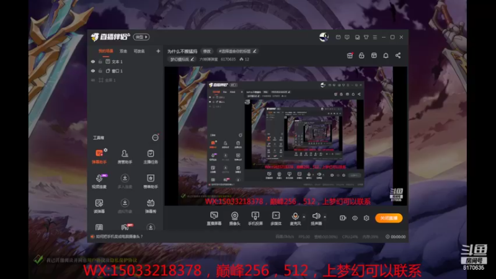The height and width of the screenshot is (279, 496).
Task: Open the mail envelope icon in title bar
Action: 338,37
